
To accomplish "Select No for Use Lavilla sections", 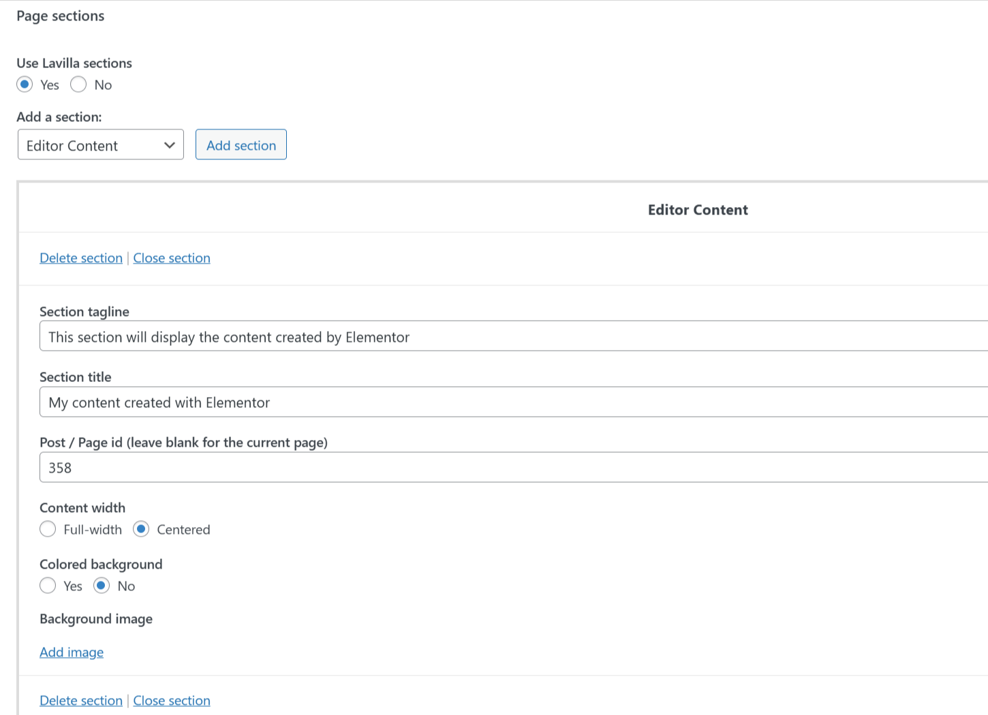I will point(78,84).
